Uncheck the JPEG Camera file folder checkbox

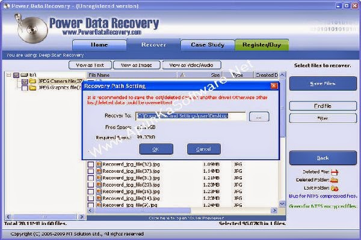tap(25, 82)
